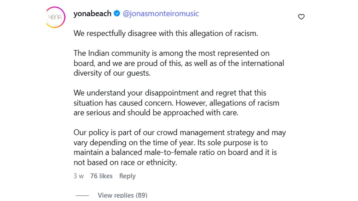
Task: Like the comment with the heart icon
Action: click(x=301, y=17)
